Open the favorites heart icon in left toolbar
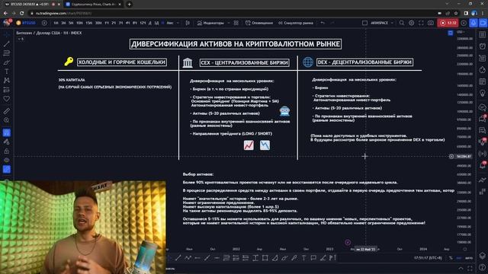The height and width of the screenshot is (274, 488). 7,99
